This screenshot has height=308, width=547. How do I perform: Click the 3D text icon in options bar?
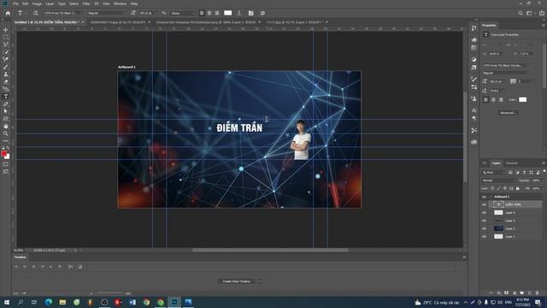click(x=262, y=13)
